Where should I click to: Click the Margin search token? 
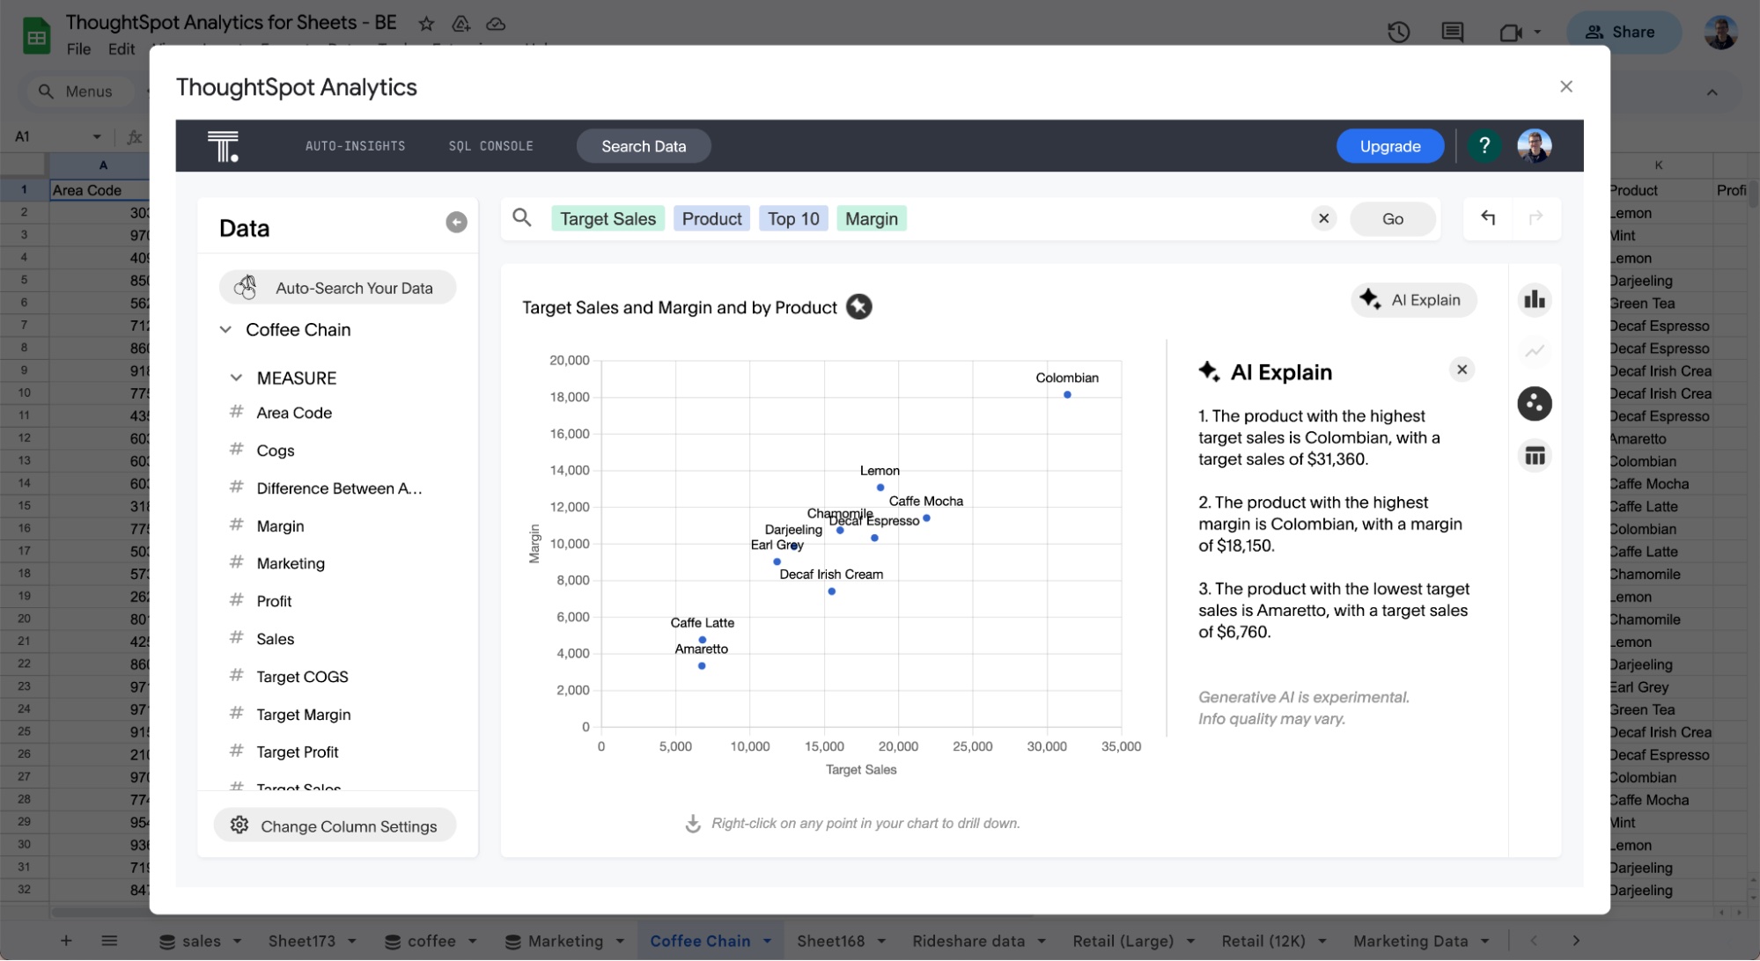pyautogui.click(x=871, y=218)
